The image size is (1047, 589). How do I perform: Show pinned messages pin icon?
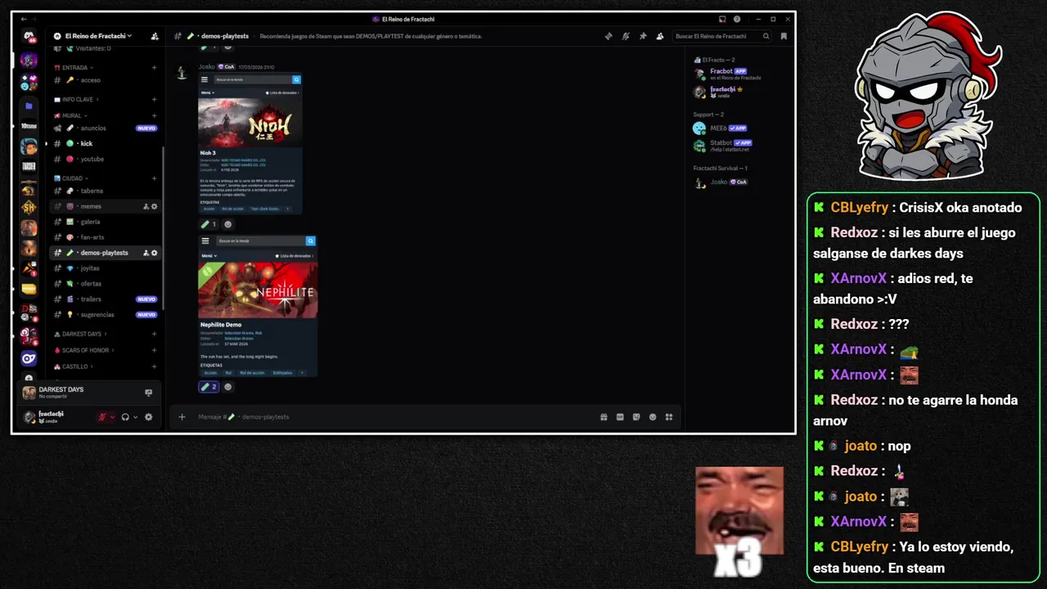(643, 36)
